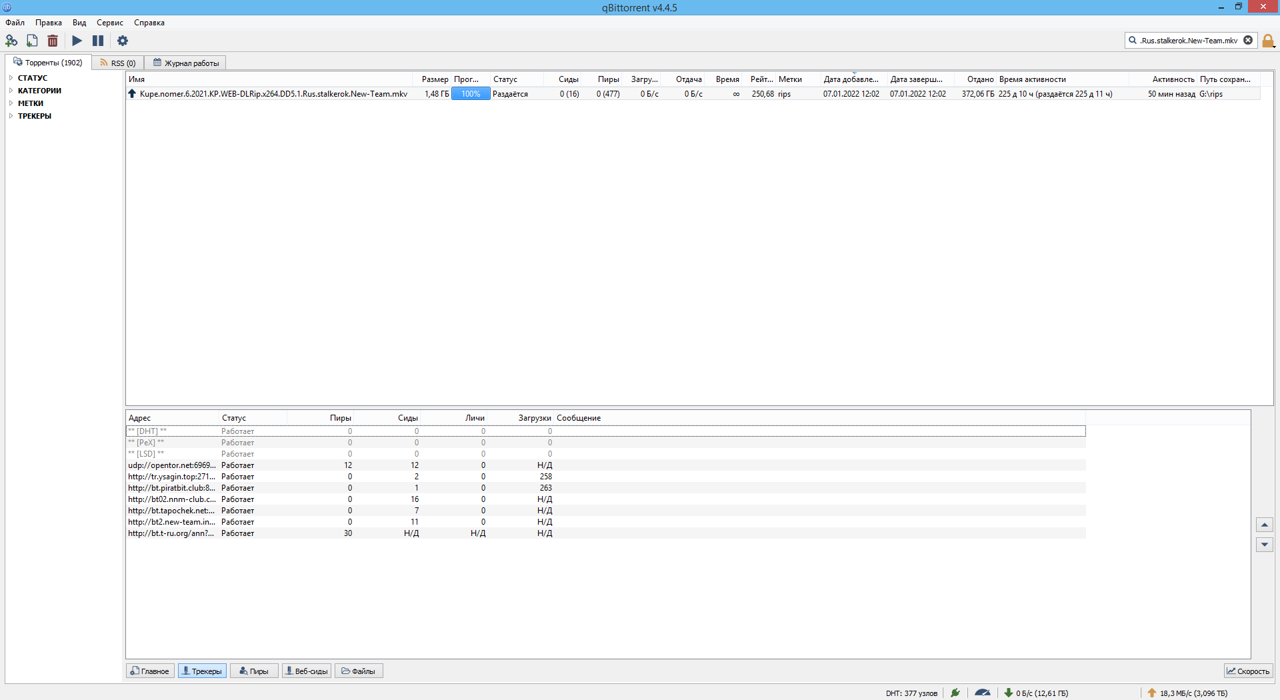Open settings via the gear icon
The image size is (1280, 700).
click(123, 41)
